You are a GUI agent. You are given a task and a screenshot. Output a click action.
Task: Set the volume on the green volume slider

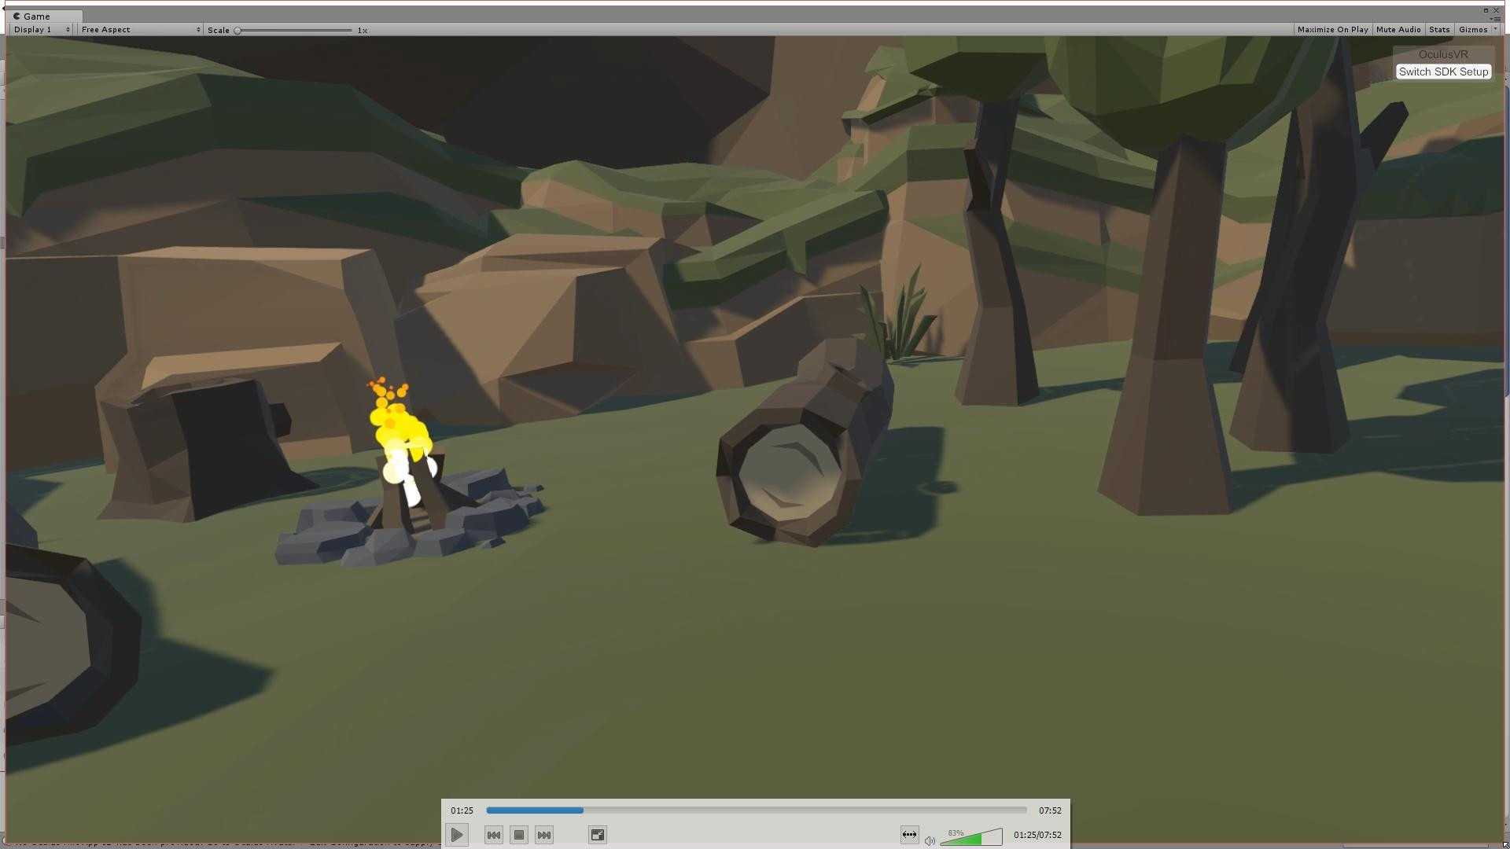[x=971, y=837]
